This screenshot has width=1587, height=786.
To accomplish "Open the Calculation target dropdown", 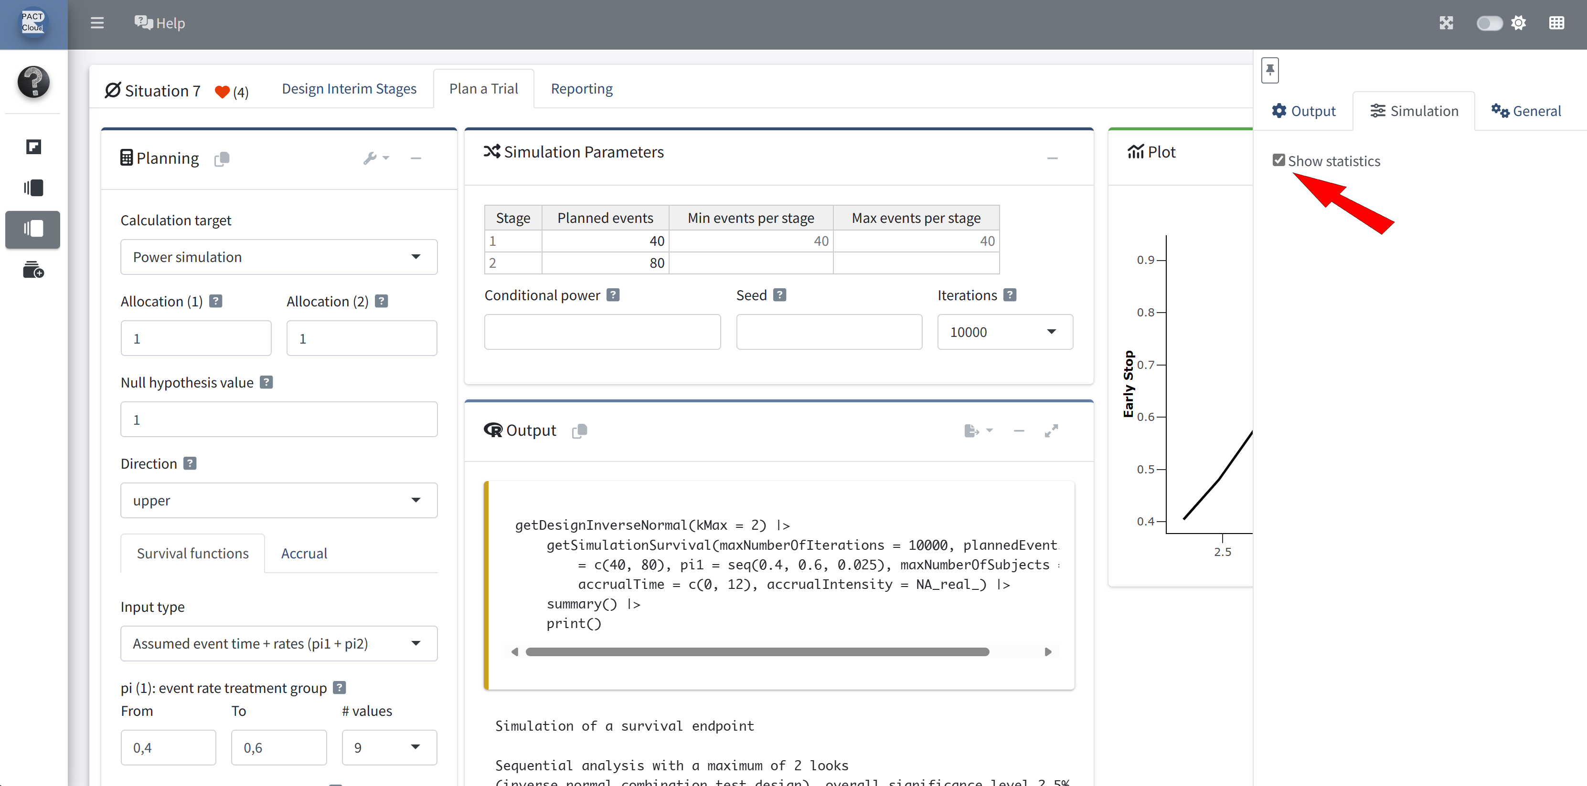I will click(x=278, y=257).
